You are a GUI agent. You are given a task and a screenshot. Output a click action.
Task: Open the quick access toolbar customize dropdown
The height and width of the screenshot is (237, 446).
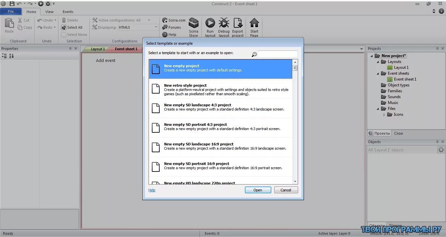(x=54, y=4)
